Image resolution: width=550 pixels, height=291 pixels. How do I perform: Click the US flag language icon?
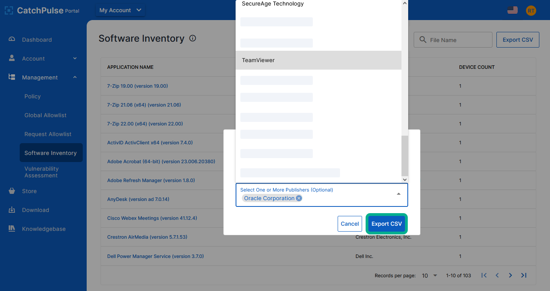click(513, 10)
